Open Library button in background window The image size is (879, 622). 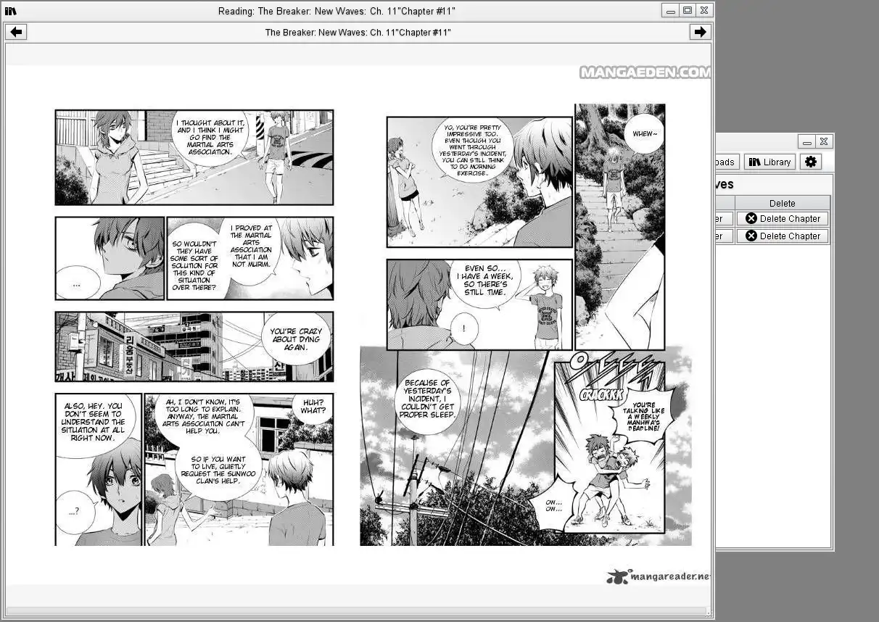point(769,162)
